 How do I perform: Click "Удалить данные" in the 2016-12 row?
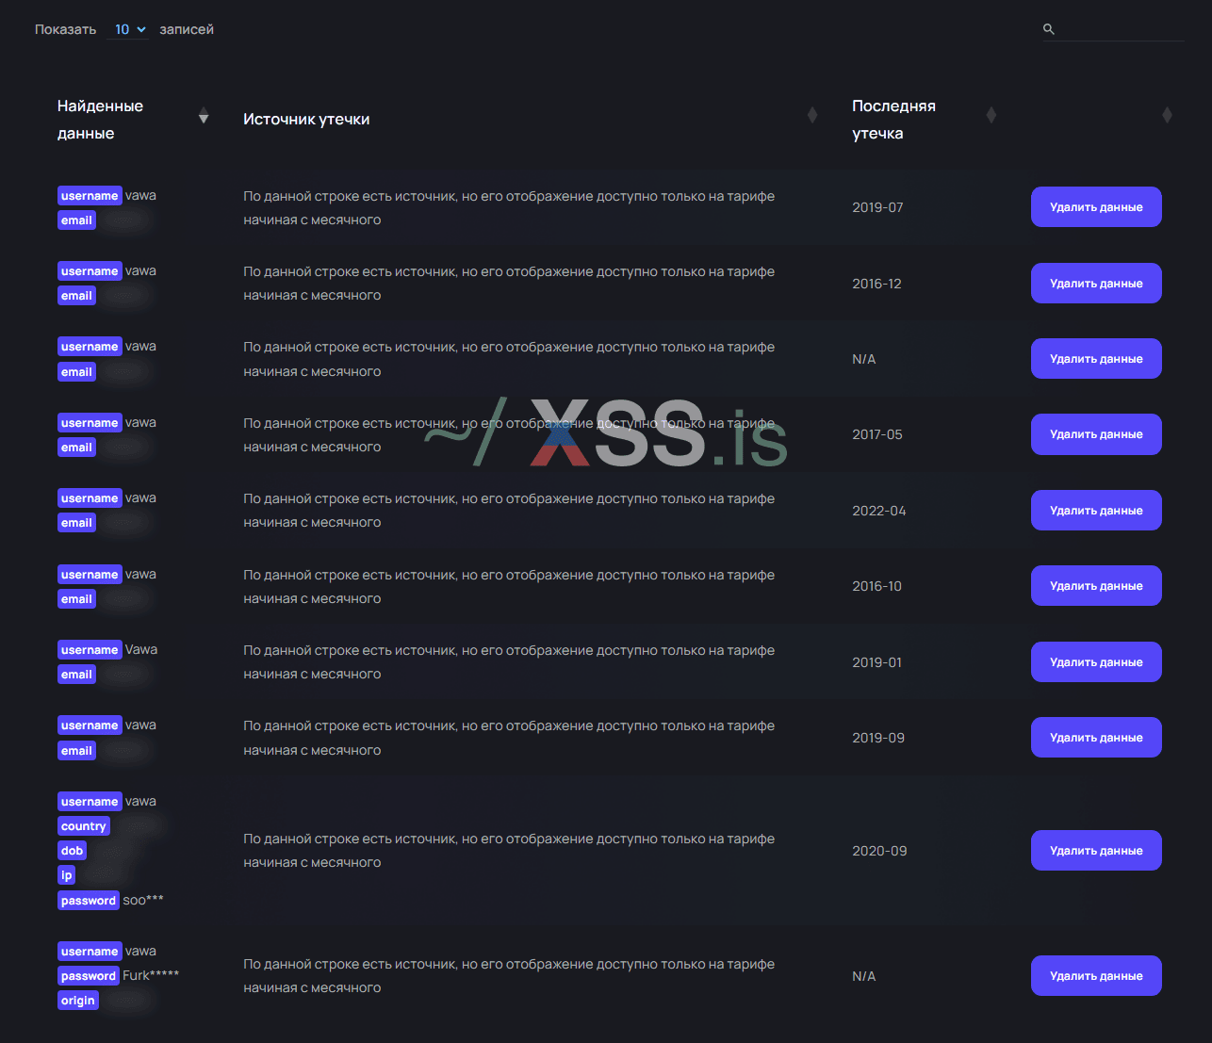[x=1096, y=284]
